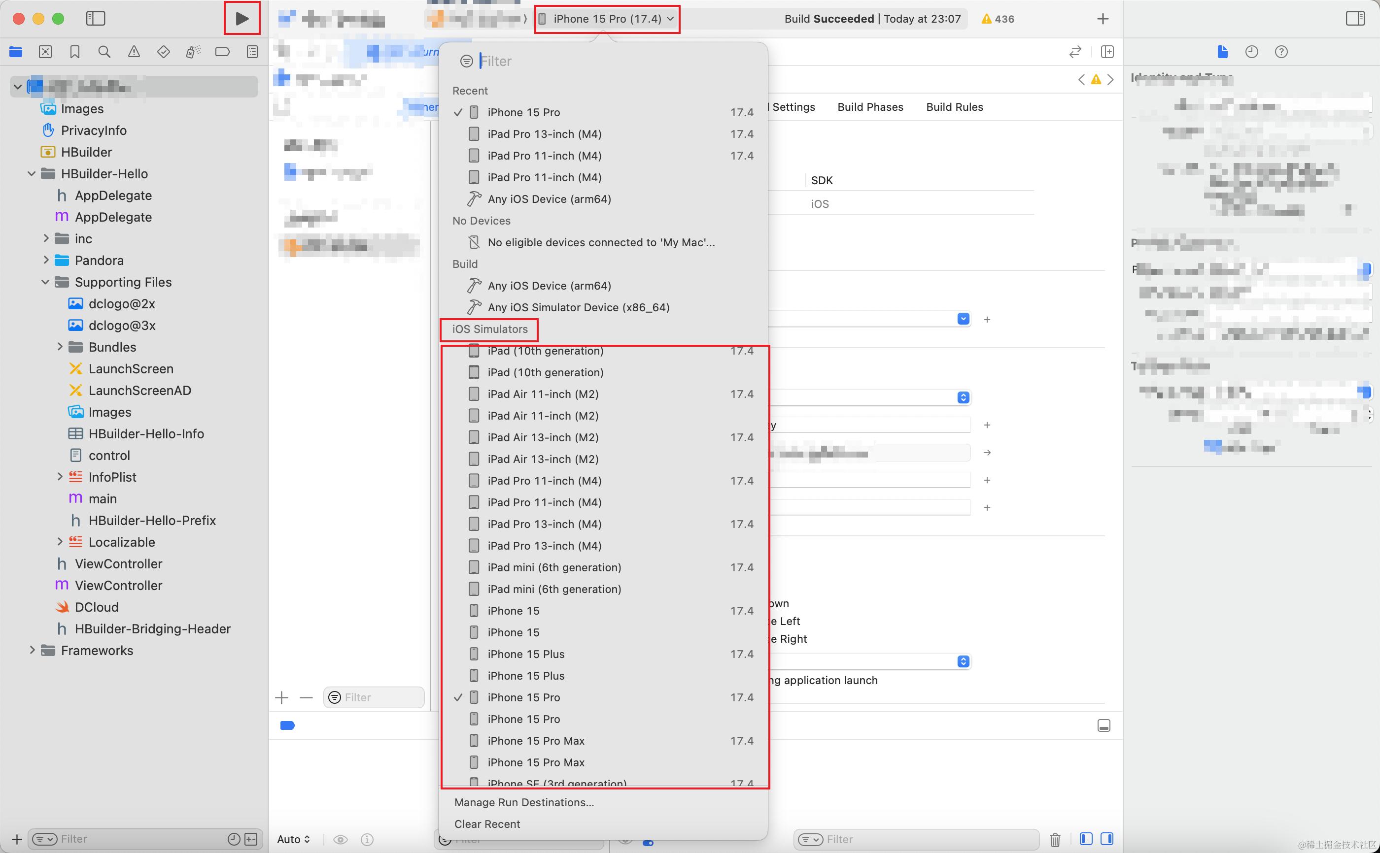The height and width of the screenshot is (853, 1380).
Task: Open the Find navigator magnifier icon
Action: 104,52
